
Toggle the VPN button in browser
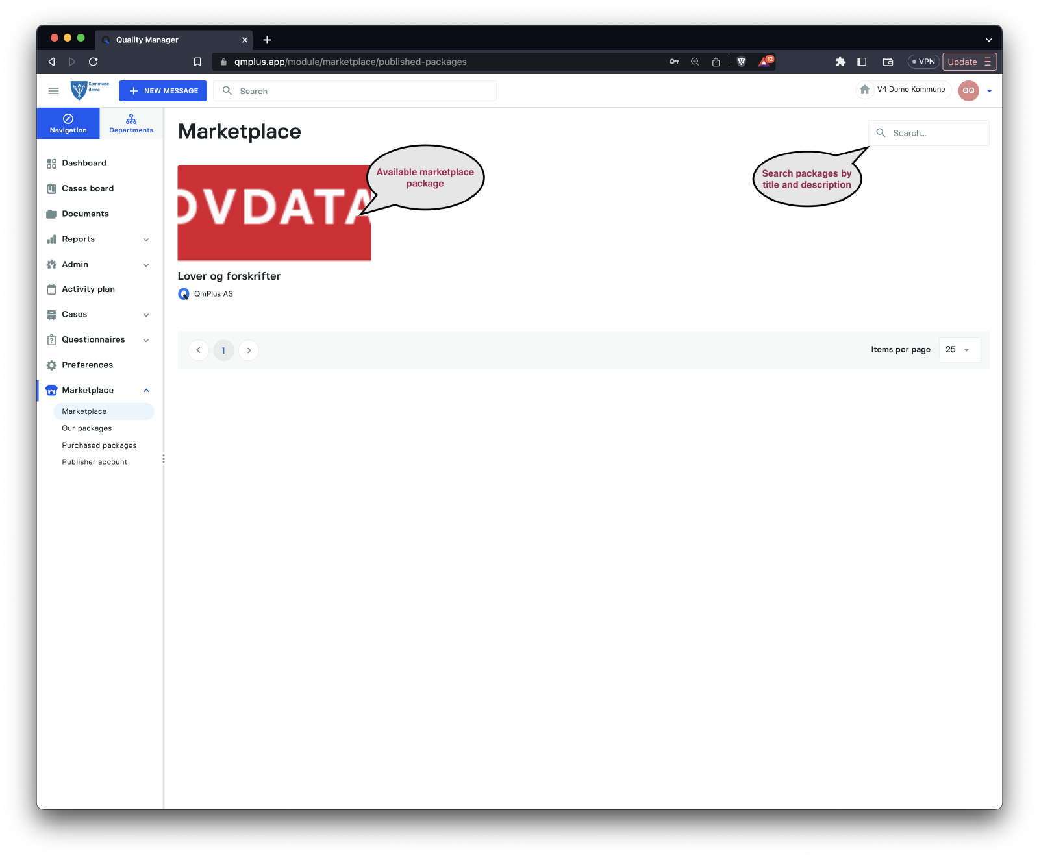tap(923, 62)
